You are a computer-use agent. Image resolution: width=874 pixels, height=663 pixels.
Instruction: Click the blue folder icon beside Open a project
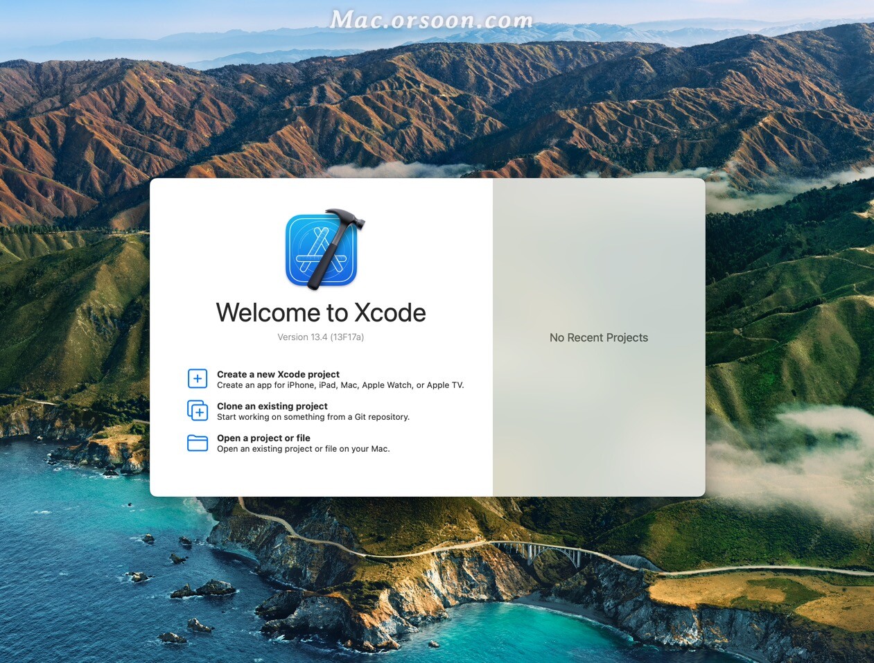(198, 443)
